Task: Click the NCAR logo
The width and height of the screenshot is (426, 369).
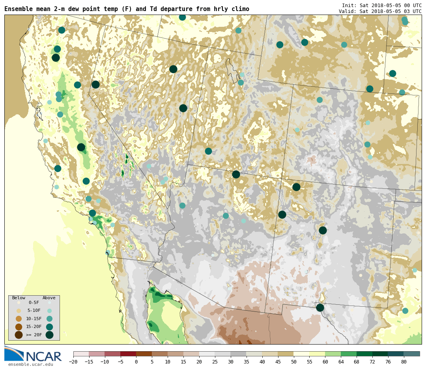Action: coord(33,354)
